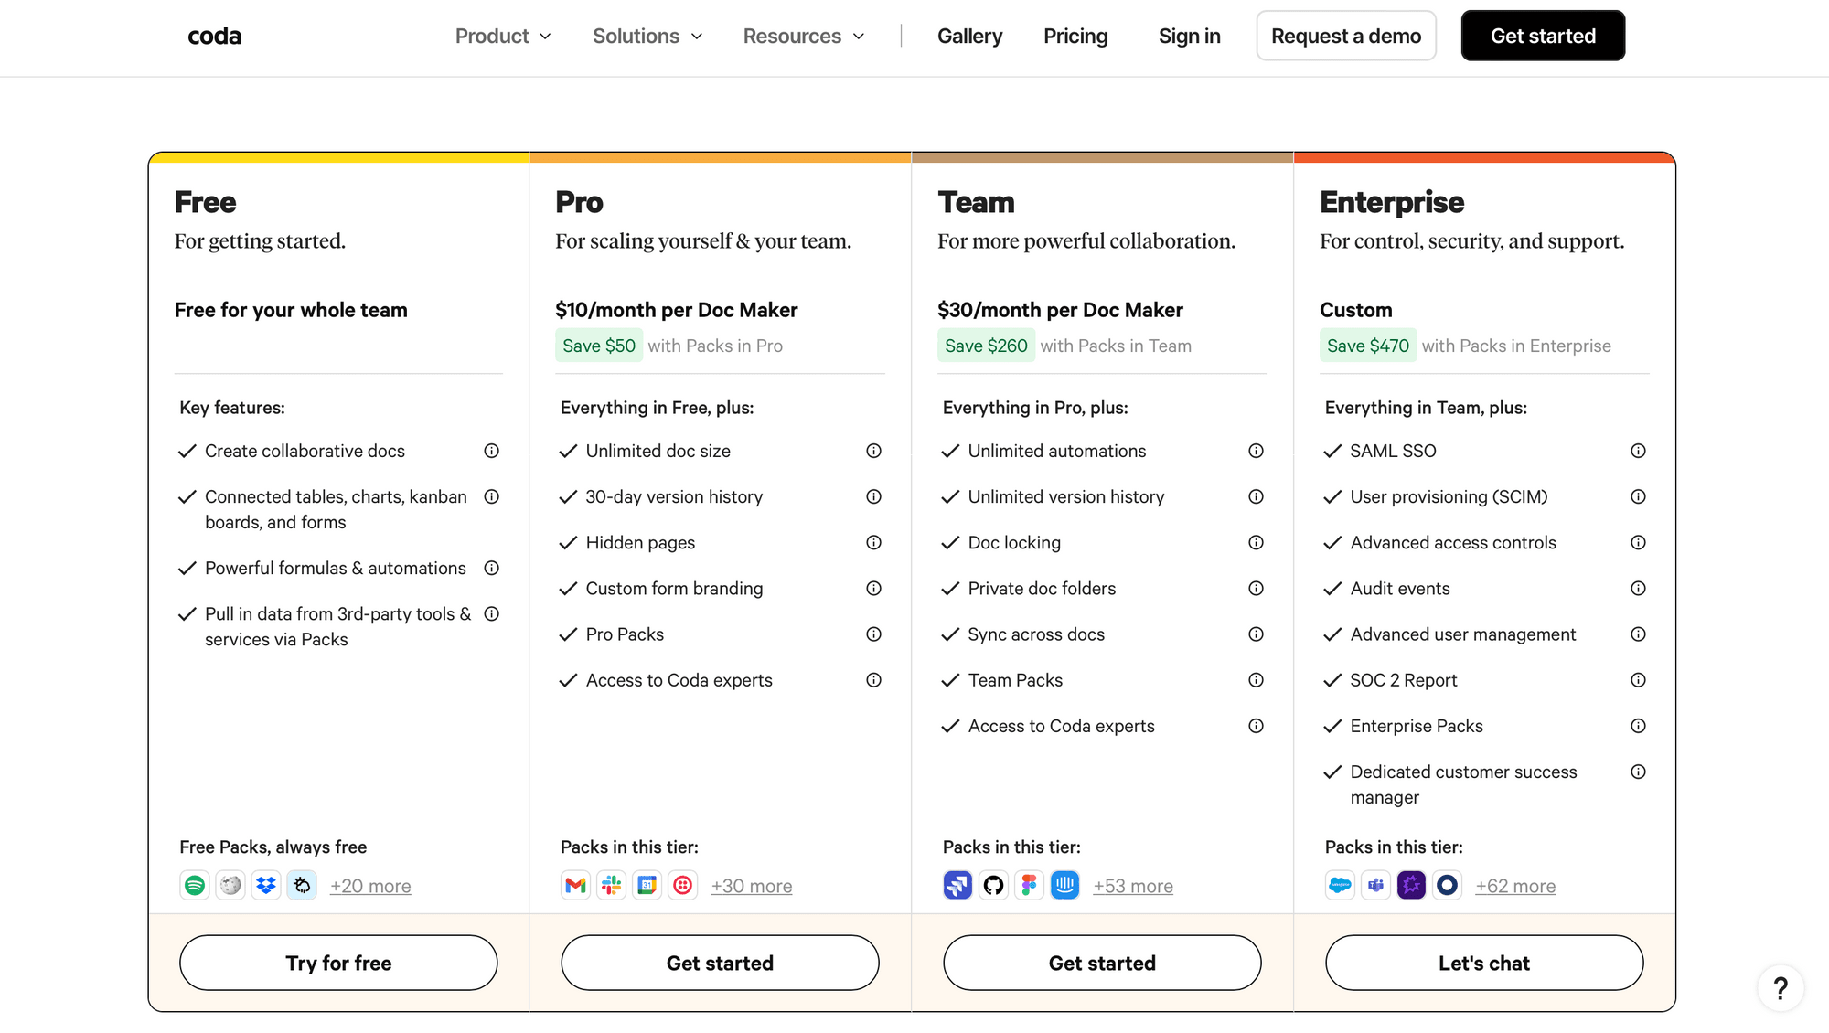Click info icon for Advanced user management
1829x1033 pixels.
(x=1639, y=634)
